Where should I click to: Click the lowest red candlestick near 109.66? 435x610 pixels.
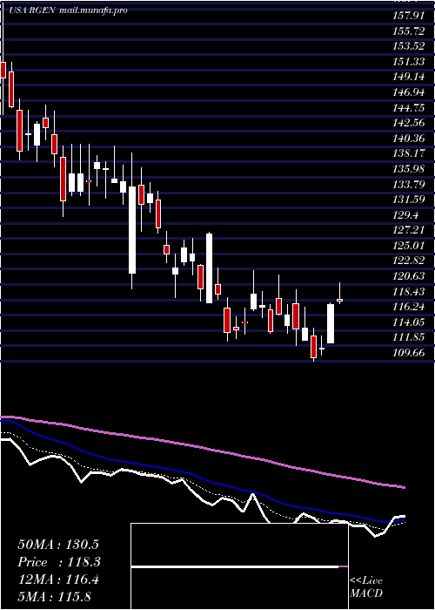(x=313, y=346)
